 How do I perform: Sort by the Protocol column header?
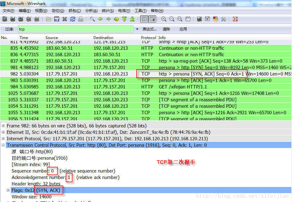(x=148, y=37)
